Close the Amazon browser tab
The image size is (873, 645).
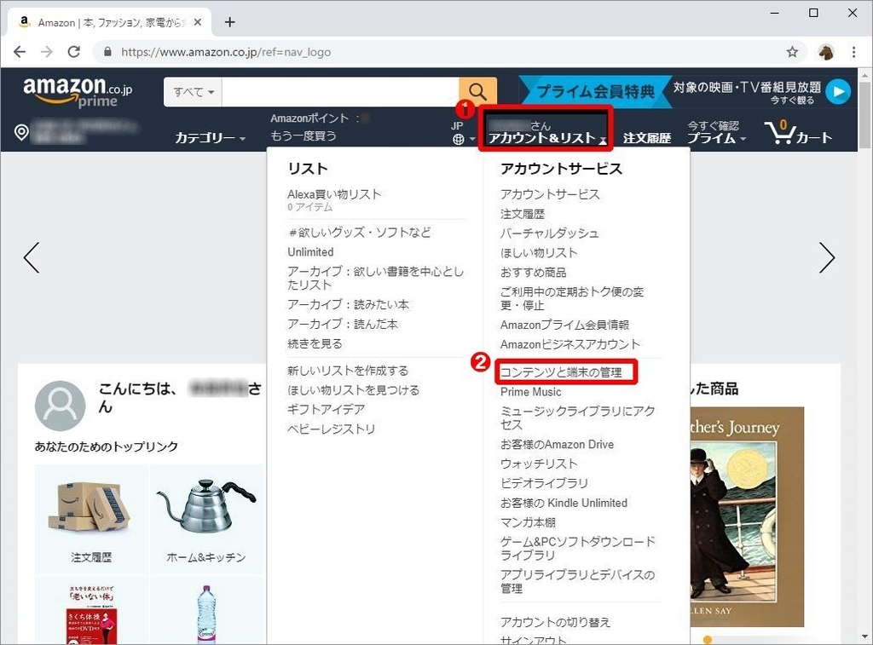pos(197,22)
